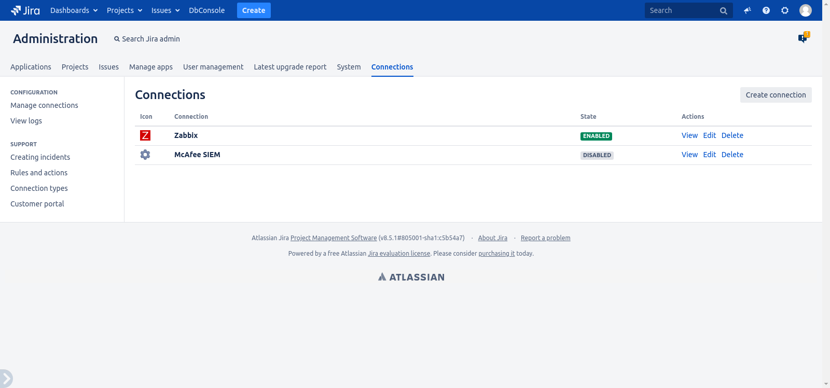The width and height of the screenshot is (830, 388).
Task: Open the admin notification message icon
Action: tap(803, 38)
